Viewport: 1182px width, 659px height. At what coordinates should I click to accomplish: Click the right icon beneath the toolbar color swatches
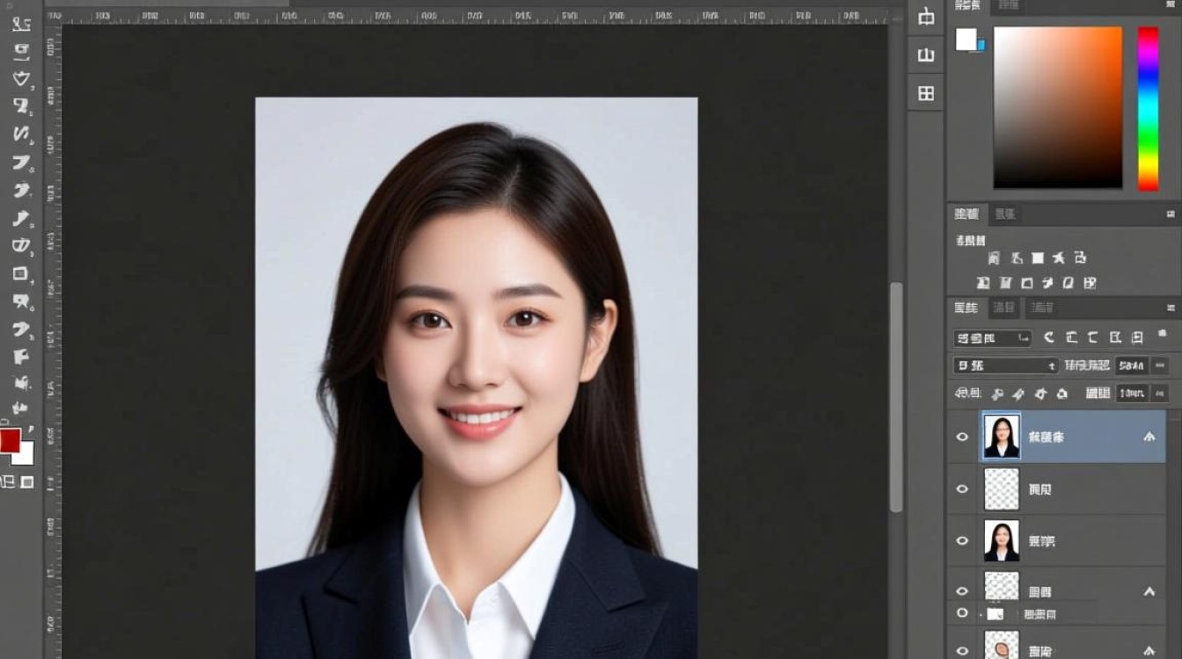pos(27,482)
